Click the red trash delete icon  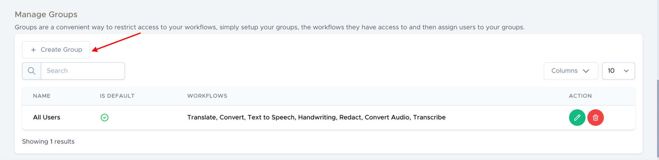tap(595, 117)
